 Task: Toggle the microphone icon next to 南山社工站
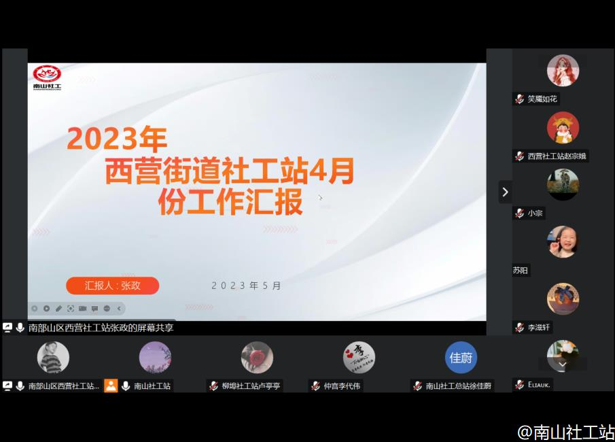(x=126, y=386)
